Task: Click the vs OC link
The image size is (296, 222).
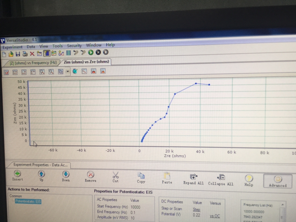Action: point(215,216)
